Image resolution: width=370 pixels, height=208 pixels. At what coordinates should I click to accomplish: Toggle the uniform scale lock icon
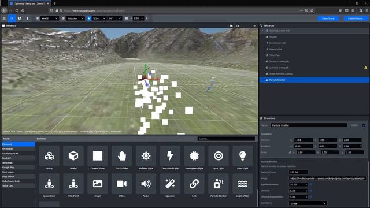point(290,153)
